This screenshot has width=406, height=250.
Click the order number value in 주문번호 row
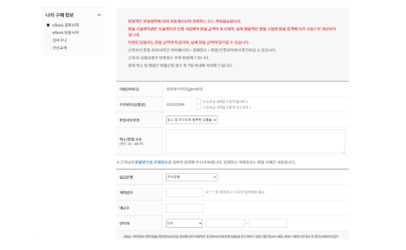point(175,105)
